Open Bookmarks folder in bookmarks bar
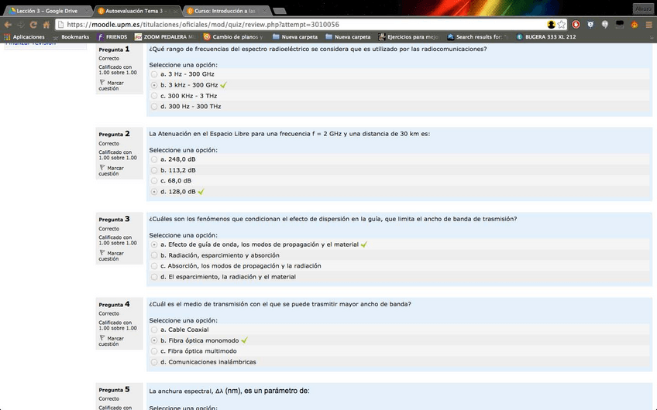The height and width of the screenshot is (410, 657). (71, 37)
